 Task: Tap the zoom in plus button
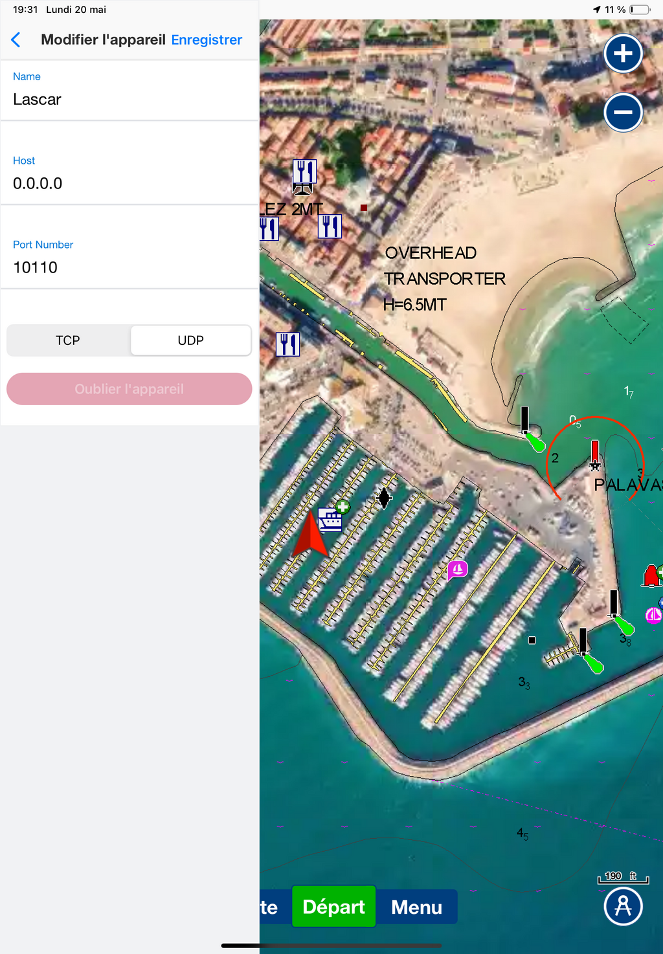623,53
